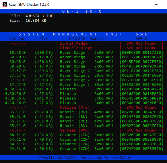The width and height of the screenshot is (167, 163).
Task: Click the Size column header
Action: (44, 39)
